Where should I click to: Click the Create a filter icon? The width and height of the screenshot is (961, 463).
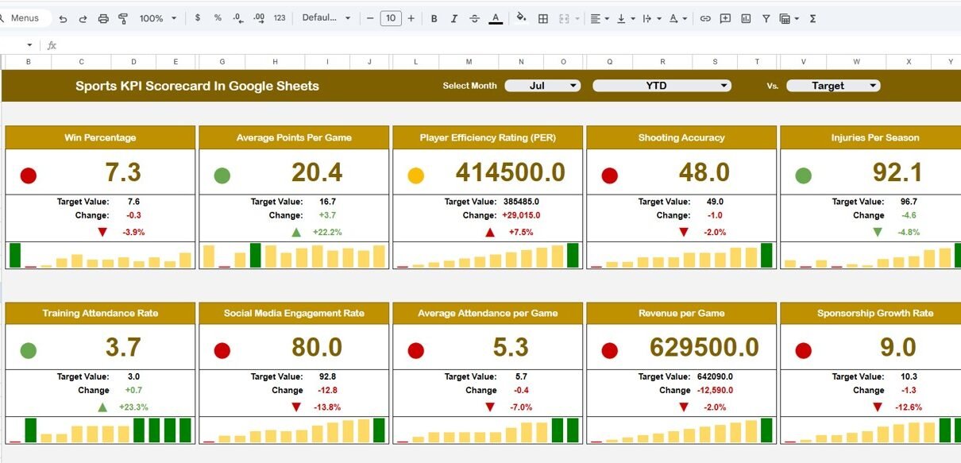tap(766, 18)
